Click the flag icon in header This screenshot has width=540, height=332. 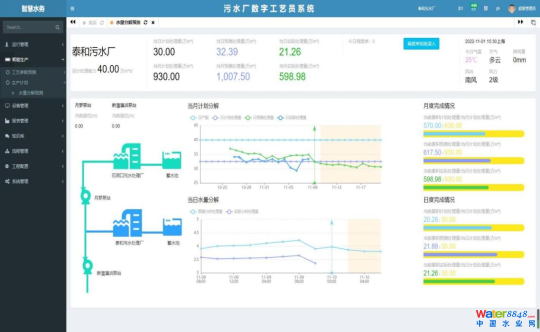pyautogui.click(x=460, y=8)
